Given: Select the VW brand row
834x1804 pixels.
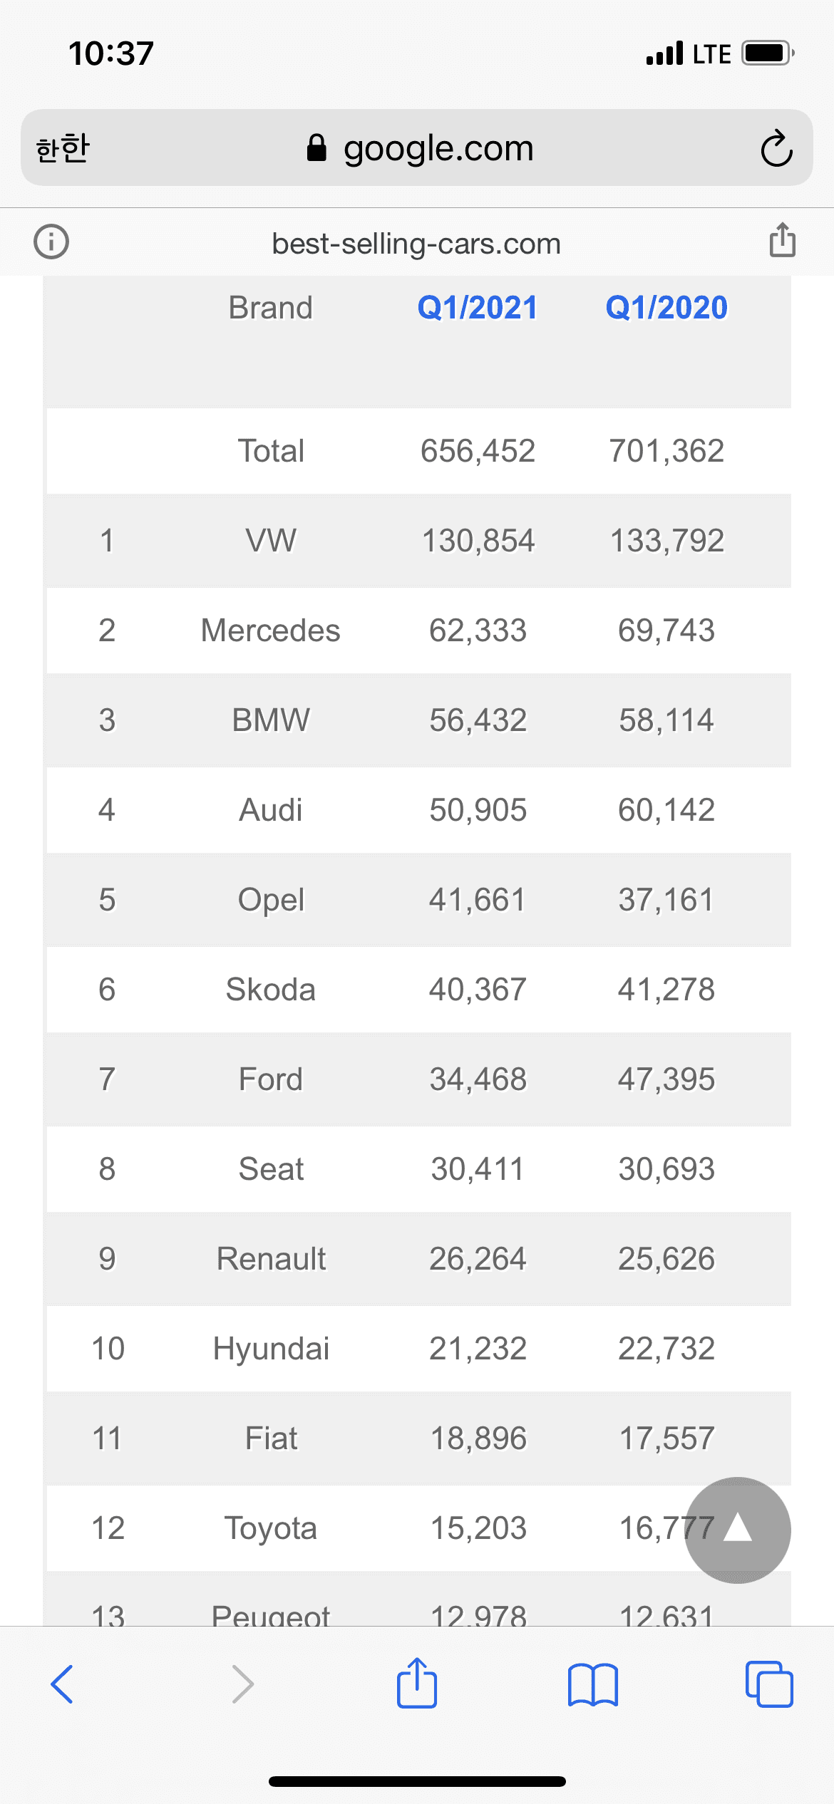Looking at the screenshot, I should 271,541.
